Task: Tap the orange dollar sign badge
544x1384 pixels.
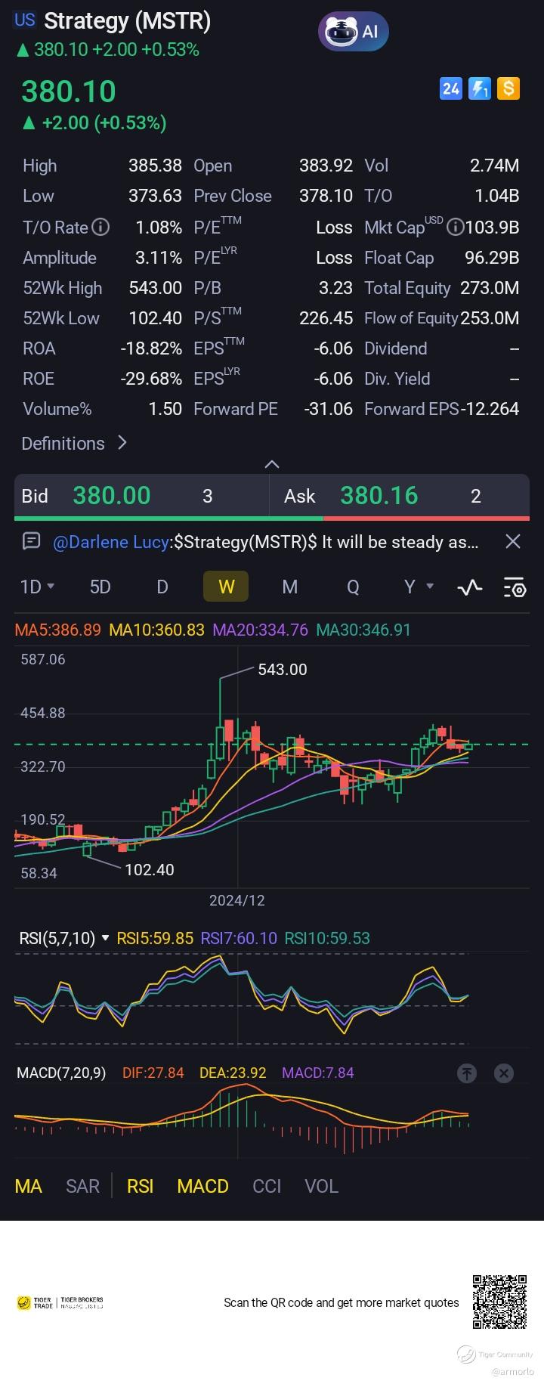Action: coord(508,89)
